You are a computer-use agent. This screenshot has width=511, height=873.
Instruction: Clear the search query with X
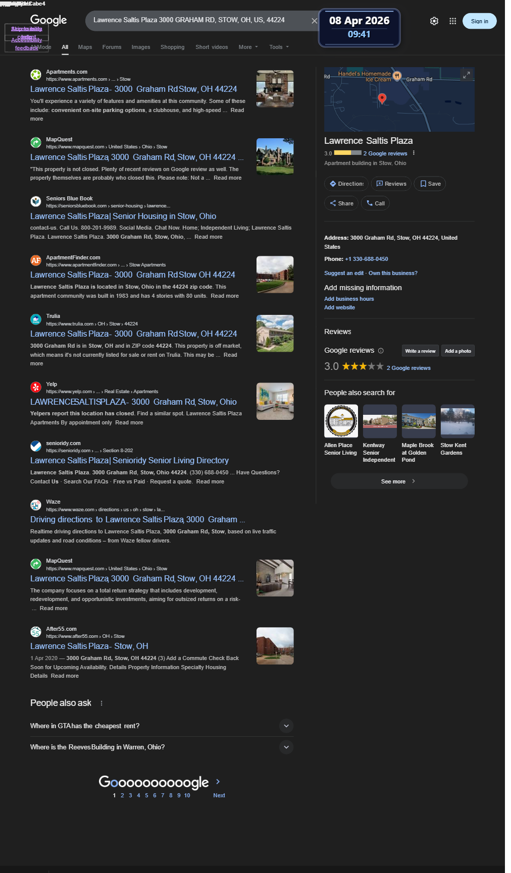(314, 21)
